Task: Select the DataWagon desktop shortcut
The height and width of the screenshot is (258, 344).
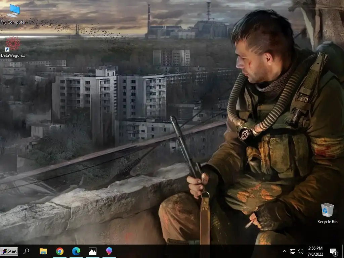Action: 13,47
